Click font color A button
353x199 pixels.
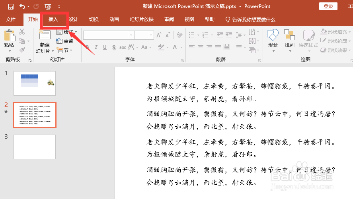pyautogui.click(x=175, y=47)
